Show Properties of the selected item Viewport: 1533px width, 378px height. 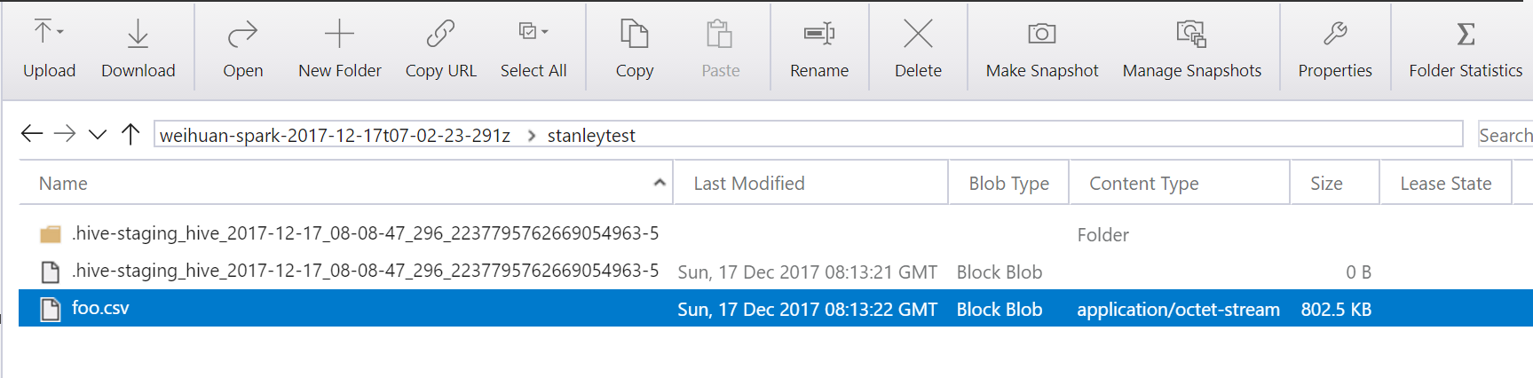[x=1334, y=48]
